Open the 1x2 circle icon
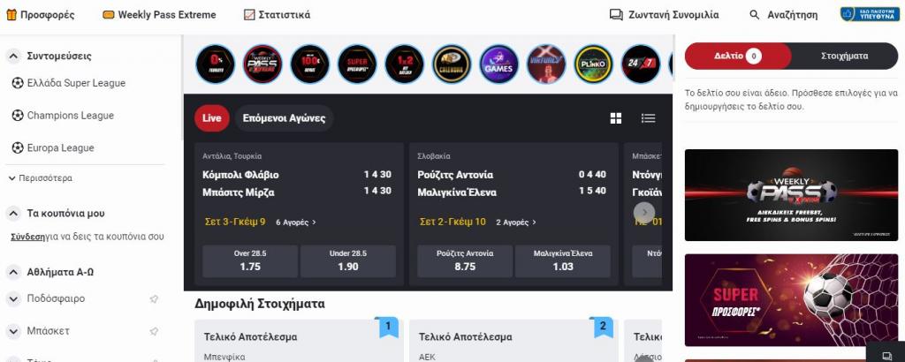The image size is (905, 362). [405, 64]
